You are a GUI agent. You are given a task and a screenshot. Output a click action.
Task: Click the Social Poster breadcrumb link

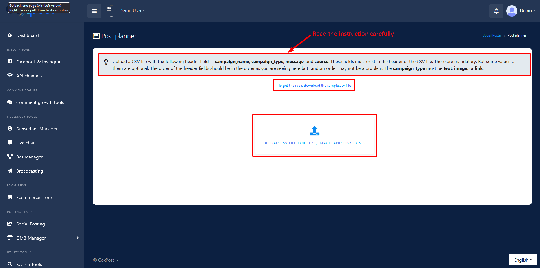[x=492, y=35]
